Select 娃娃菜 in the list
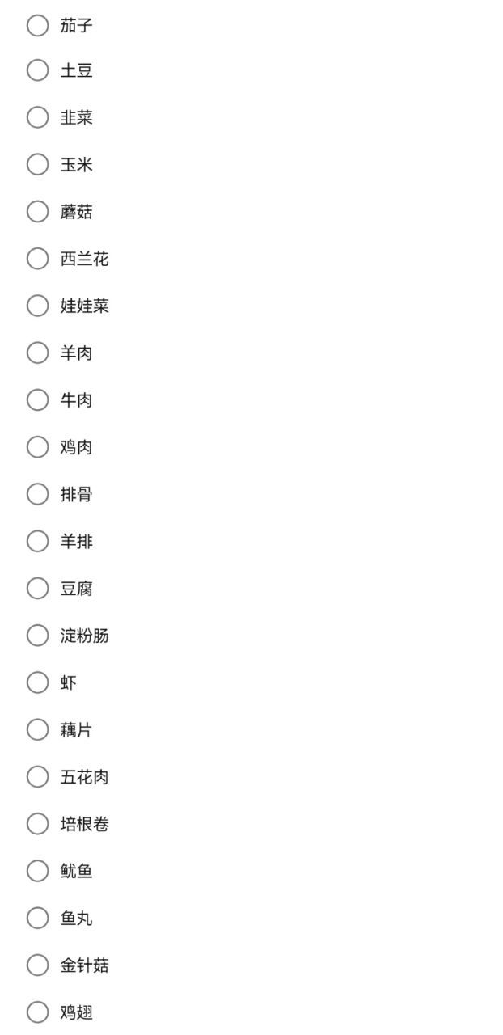503x1035 pixels. 38,306
